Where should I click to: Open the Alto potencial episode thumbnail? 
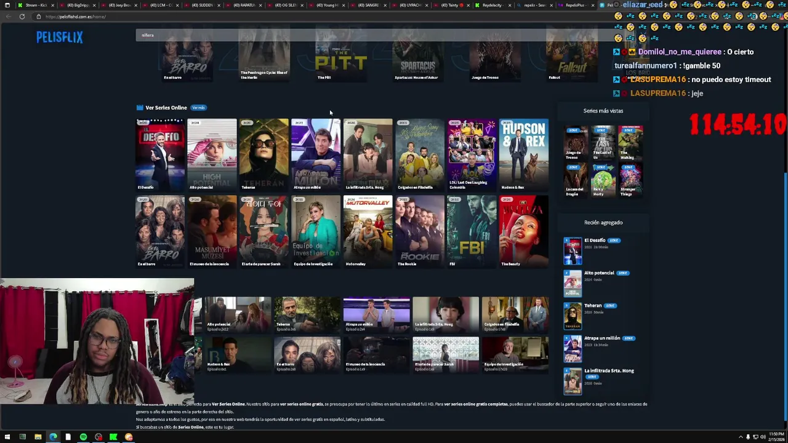pos(238,314)
